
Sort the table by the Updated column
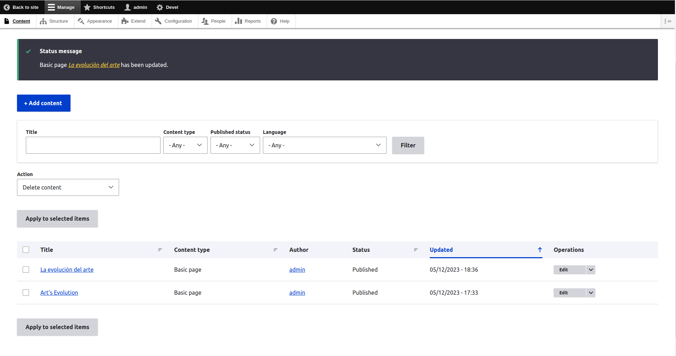tap(441, 250)
